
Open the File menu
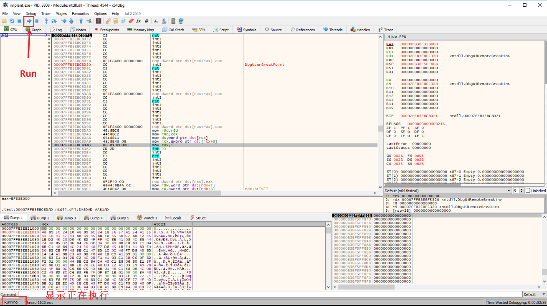click(x=5, y=14)
